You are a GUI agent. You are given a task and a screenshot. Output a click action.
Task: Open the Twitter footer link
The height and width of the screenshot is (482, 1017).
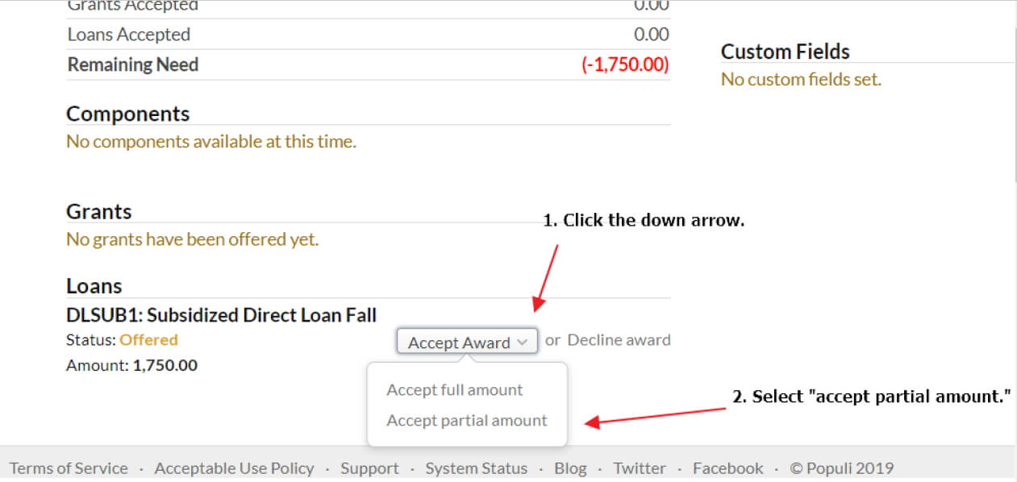click(640, 468)
